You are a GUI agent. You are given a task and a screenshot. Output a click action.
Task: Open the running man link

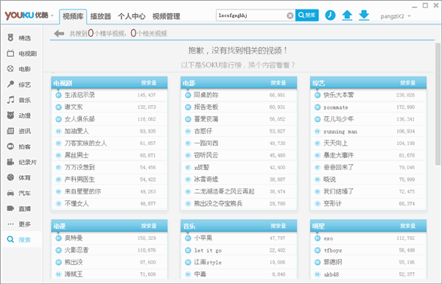[340, 132]
